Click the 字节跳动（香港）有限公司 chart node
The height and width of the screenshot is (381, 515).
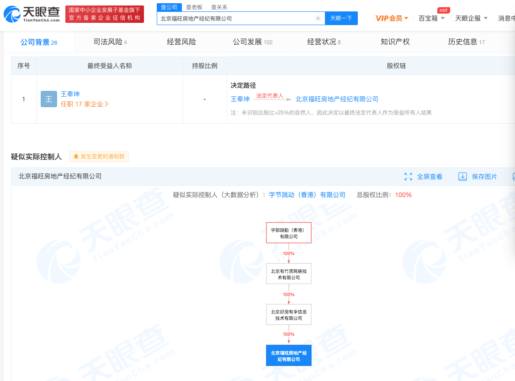coord(289,233)
